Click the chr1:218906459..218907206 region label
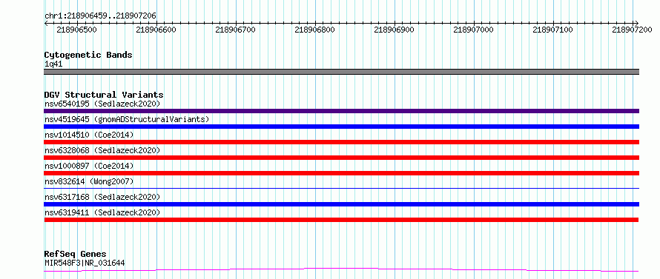 pyautogui.click(x=100, y=16)
